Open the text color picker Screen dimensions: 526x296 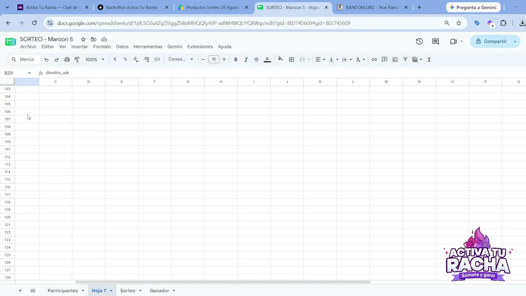267,60
